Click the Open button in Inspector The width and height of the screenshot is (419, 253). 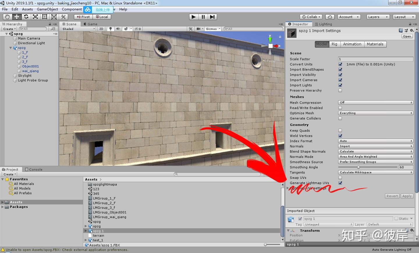pos(407,36)
